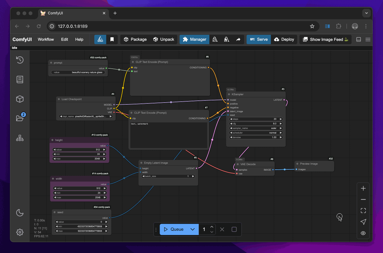
Task: Open settings gear in the sidebar
Action: (20, 232)
